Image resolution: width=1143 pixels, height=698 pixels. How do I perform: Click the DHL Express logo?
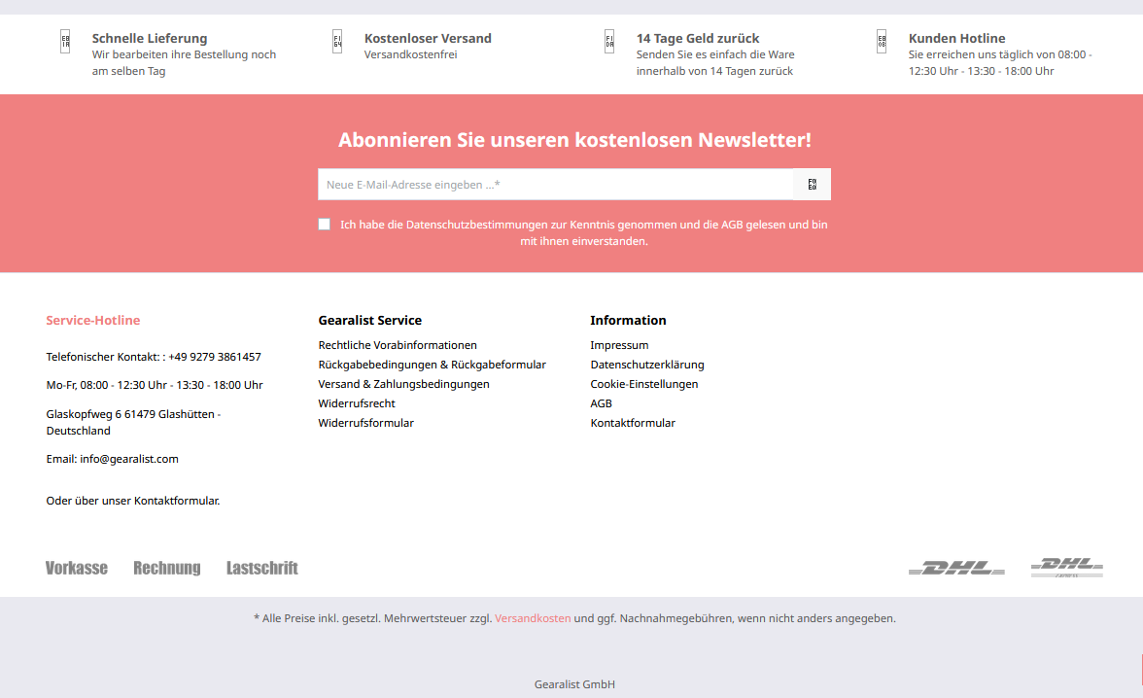click(1066, 568)
